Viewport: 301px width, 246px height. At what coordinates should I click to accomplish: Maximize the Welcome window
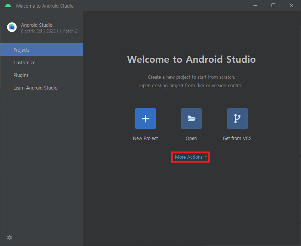(273, 6)
